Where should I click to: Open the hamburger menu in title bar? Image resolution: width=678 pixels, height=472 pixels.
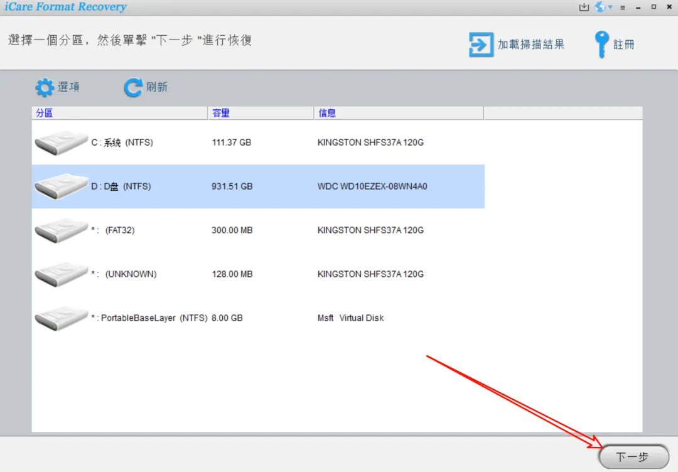[623, 8]
